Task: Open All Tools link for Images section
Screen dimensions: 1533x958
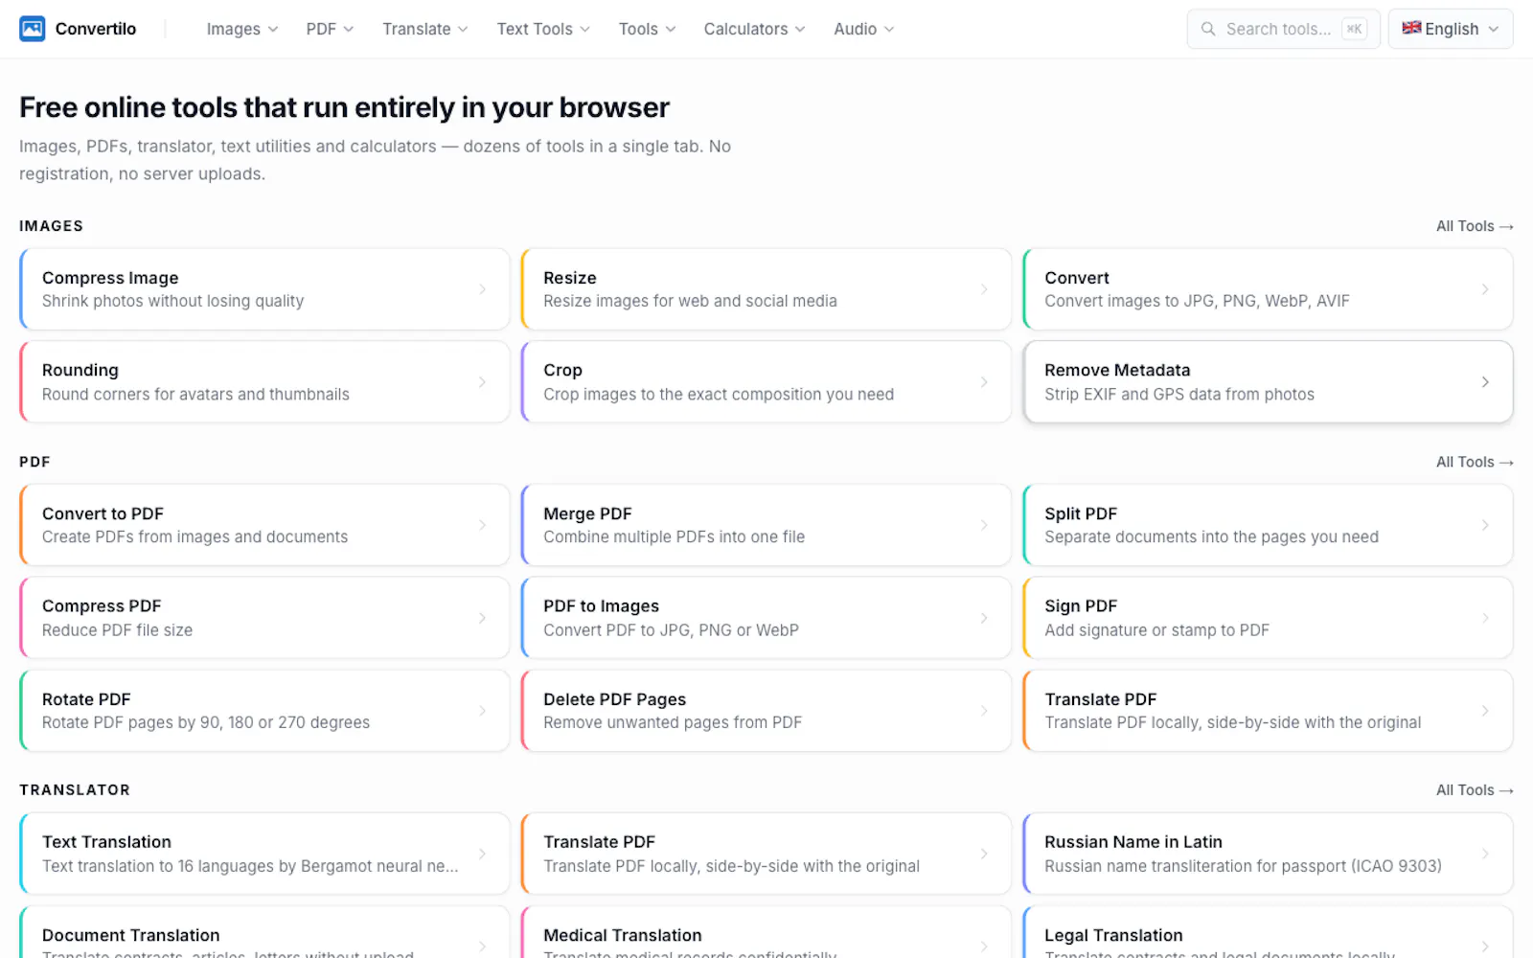Action: [x=1475, y=226]
